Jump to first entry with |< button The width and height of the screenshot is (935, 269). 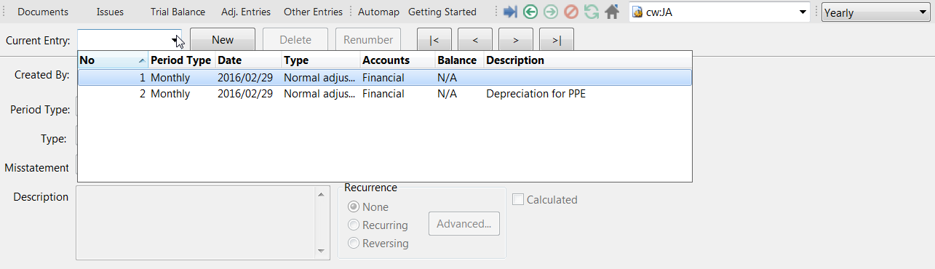(434, 40)
